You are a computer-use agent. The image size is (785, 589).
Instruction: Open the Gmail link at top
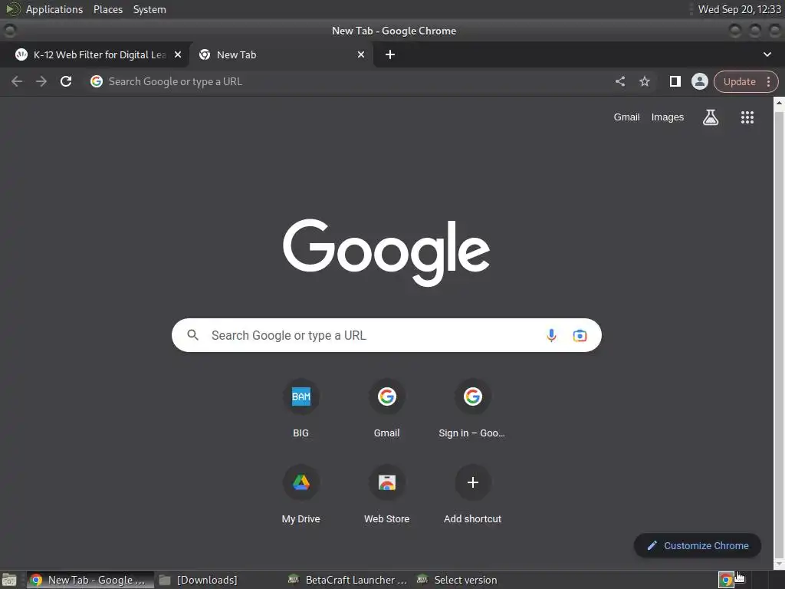[626, 117]
